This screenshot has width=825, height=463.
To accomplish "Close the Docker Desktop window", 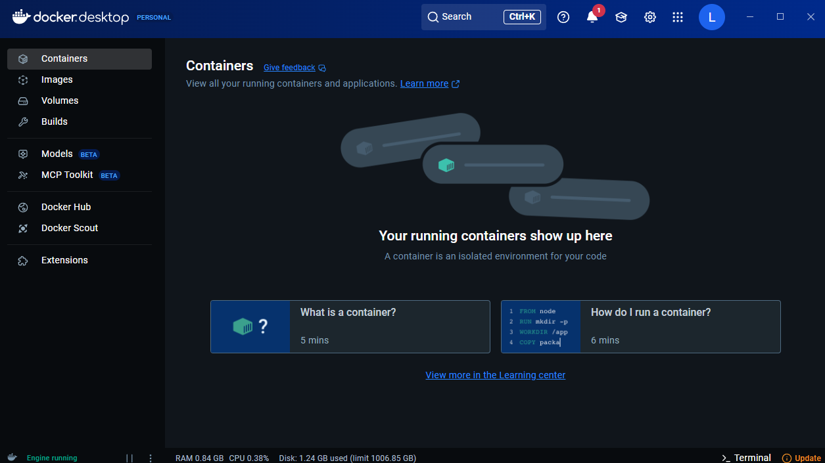I will coord(811,16).
